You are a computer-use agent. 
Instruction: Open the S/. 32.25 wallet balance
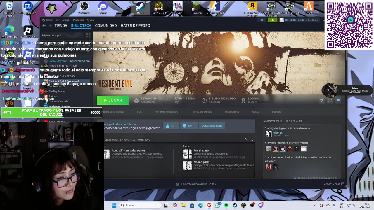pyautogui.click(x=313, y=20)
